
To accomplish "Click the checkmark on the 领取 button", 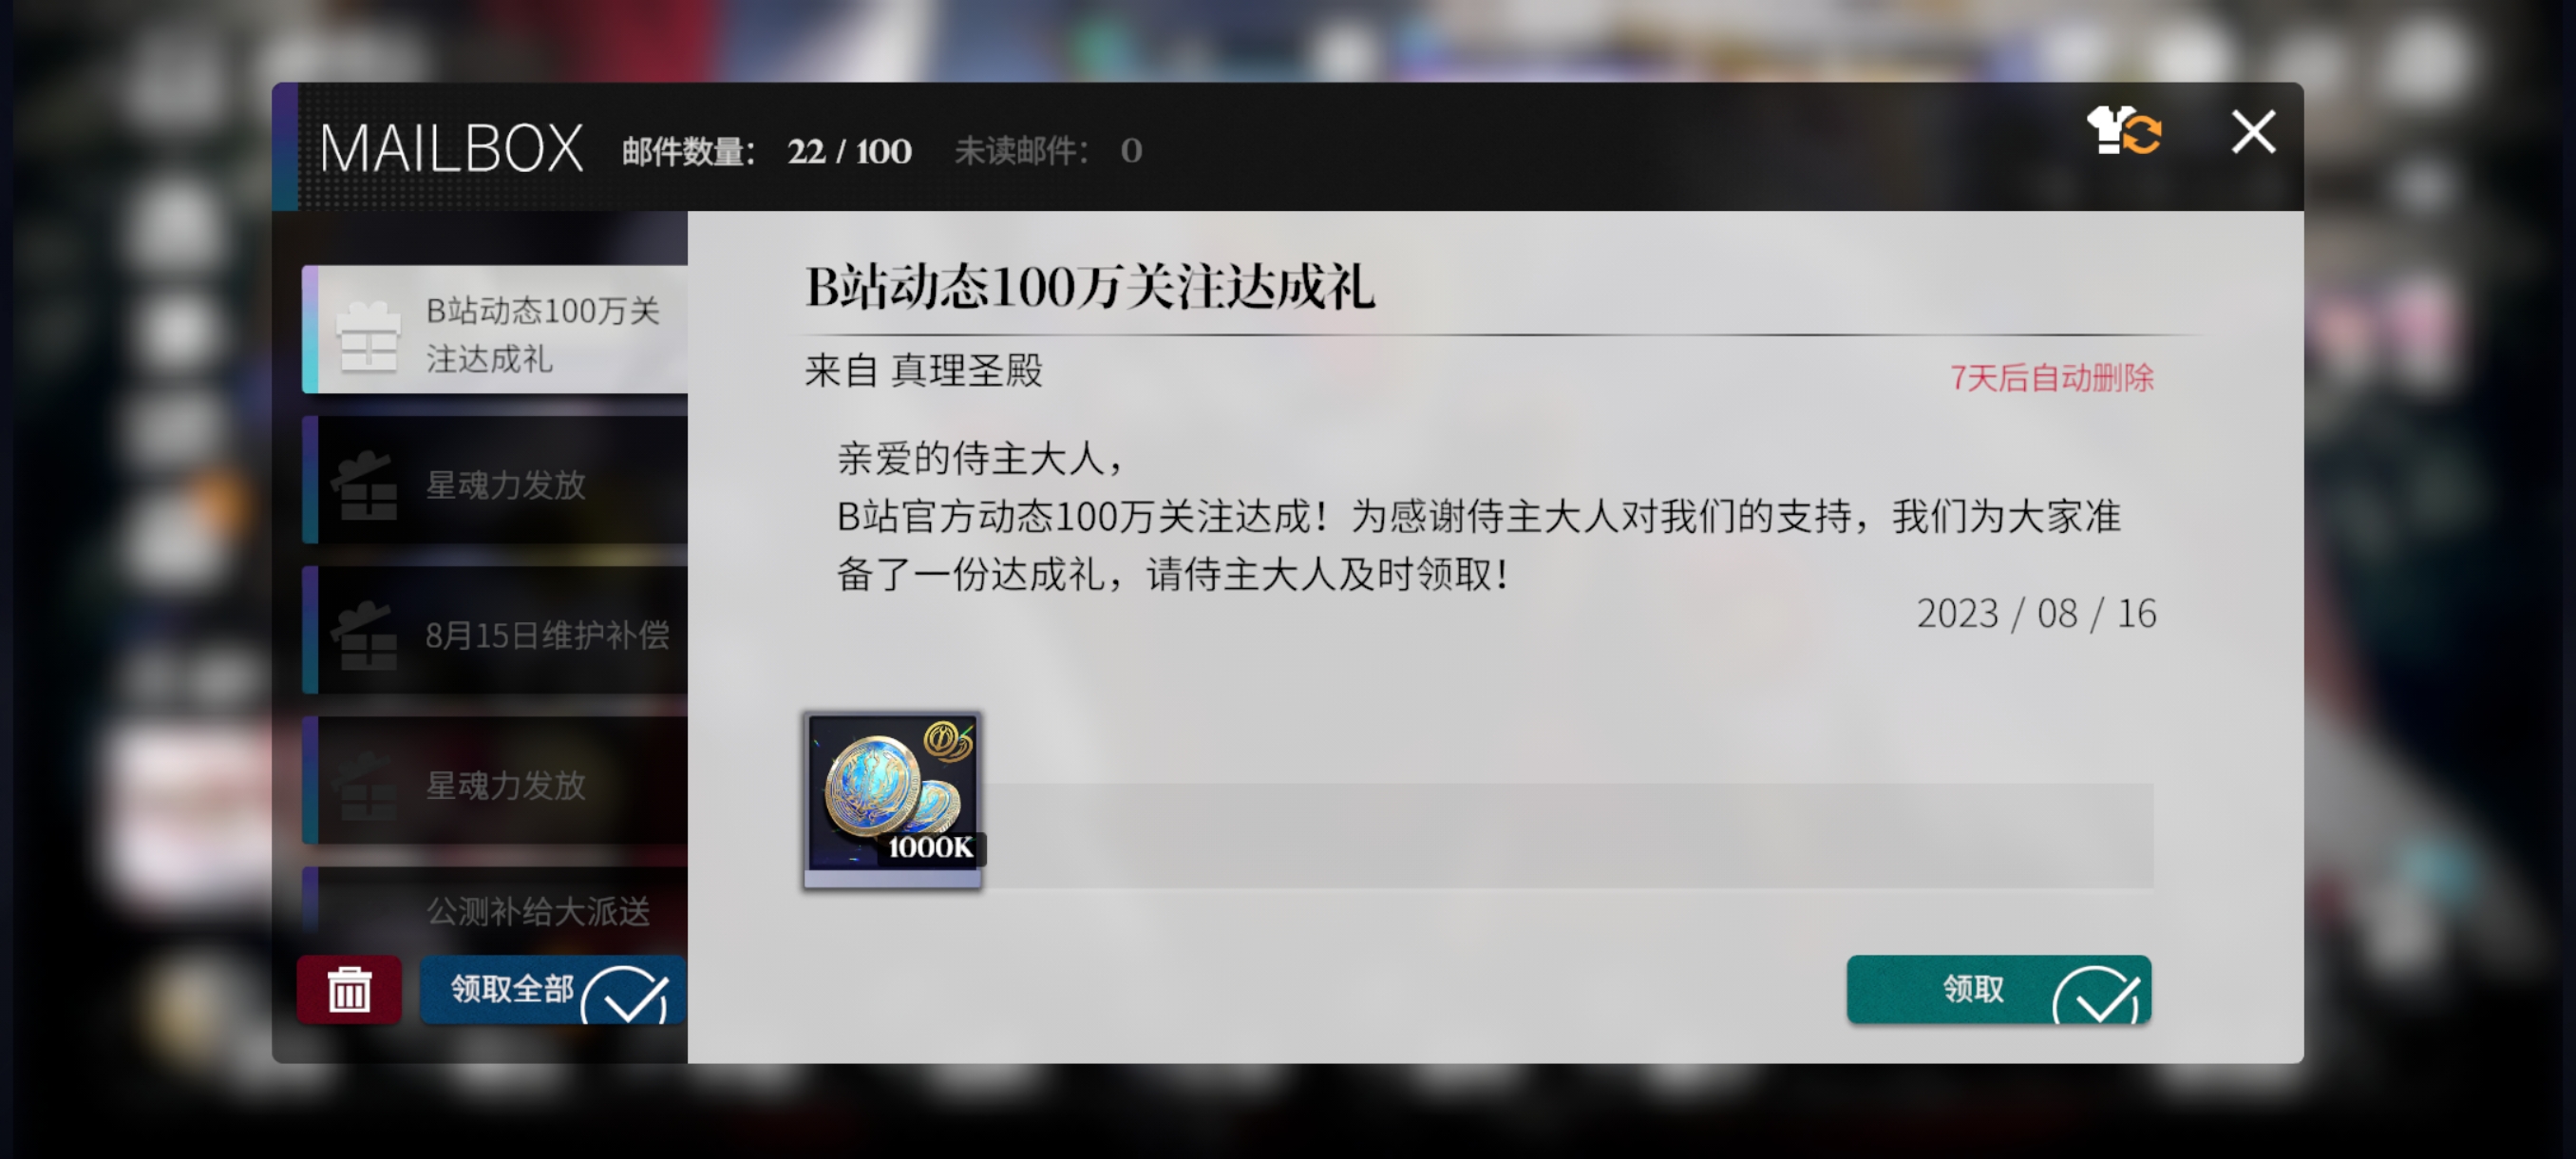I will tap(2097, 995).
